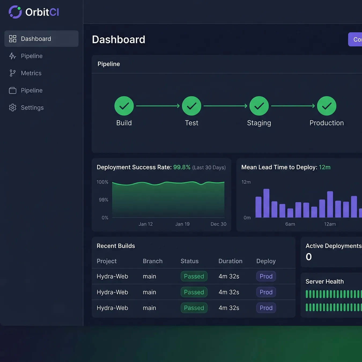Click the Recent Builds heading

tap(116, 246)
